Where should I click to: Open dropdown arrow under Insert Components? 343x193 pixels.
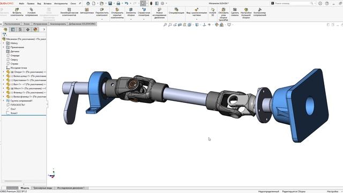point(17,19)
